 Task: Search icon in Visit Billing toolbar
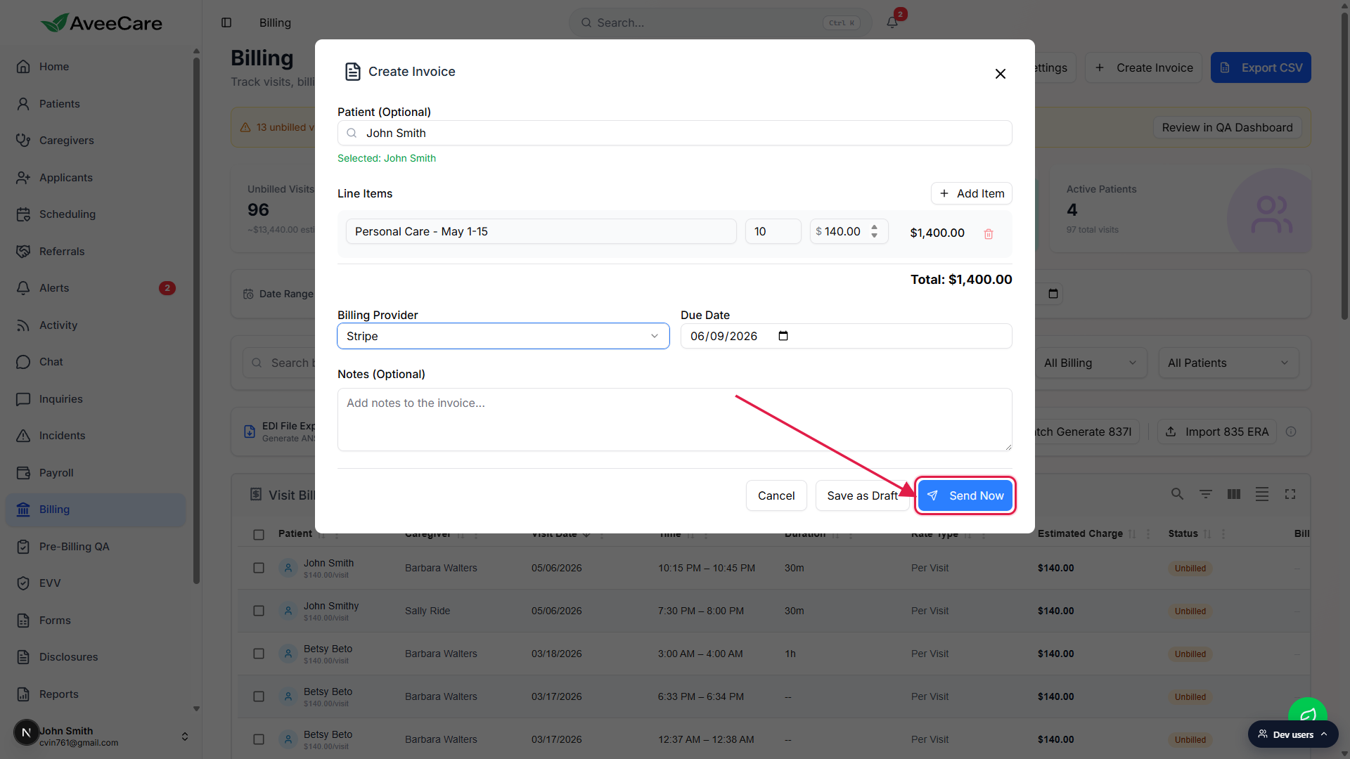pos(1177,495)
